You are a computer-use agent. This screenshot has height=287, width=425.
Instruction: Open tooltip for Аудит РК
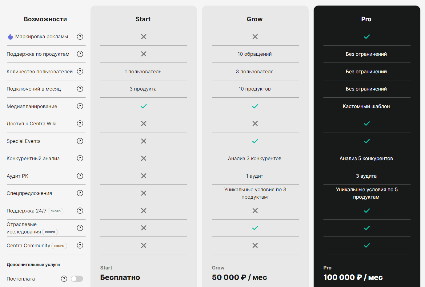point(80,176)
